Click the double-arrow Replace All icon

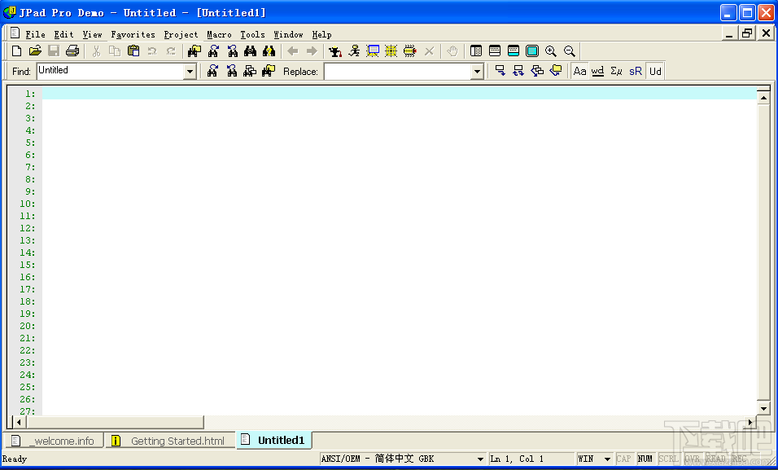pos(518,71)
